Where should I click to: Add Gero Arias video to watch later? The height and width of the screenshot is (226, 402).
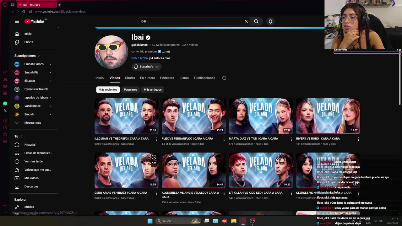154,157
